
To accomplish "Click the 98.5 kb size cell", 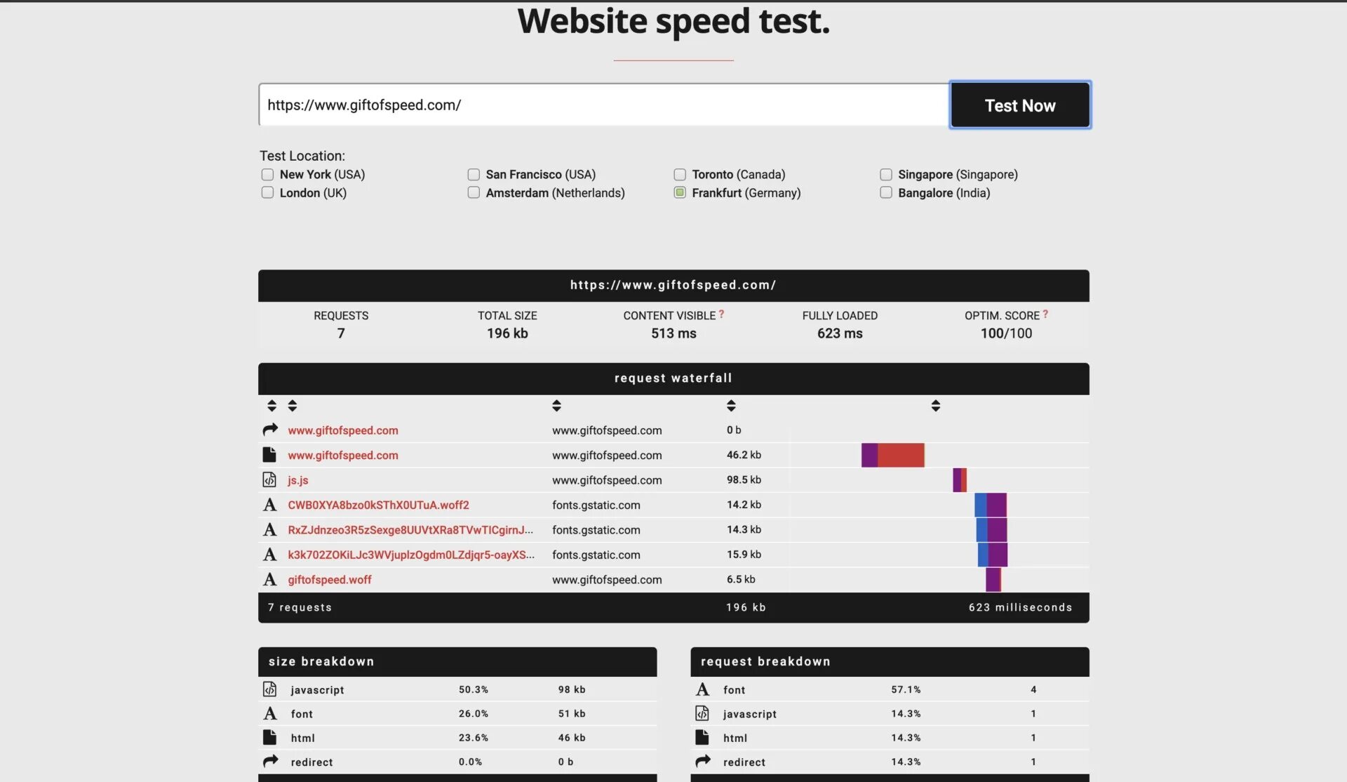I will click(x=744, y=480).
